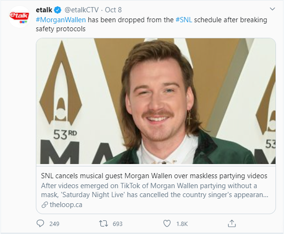Click the chain link icon beside theloop.ca
This screenshot has height=234, width=284.
tap(44, 204)
